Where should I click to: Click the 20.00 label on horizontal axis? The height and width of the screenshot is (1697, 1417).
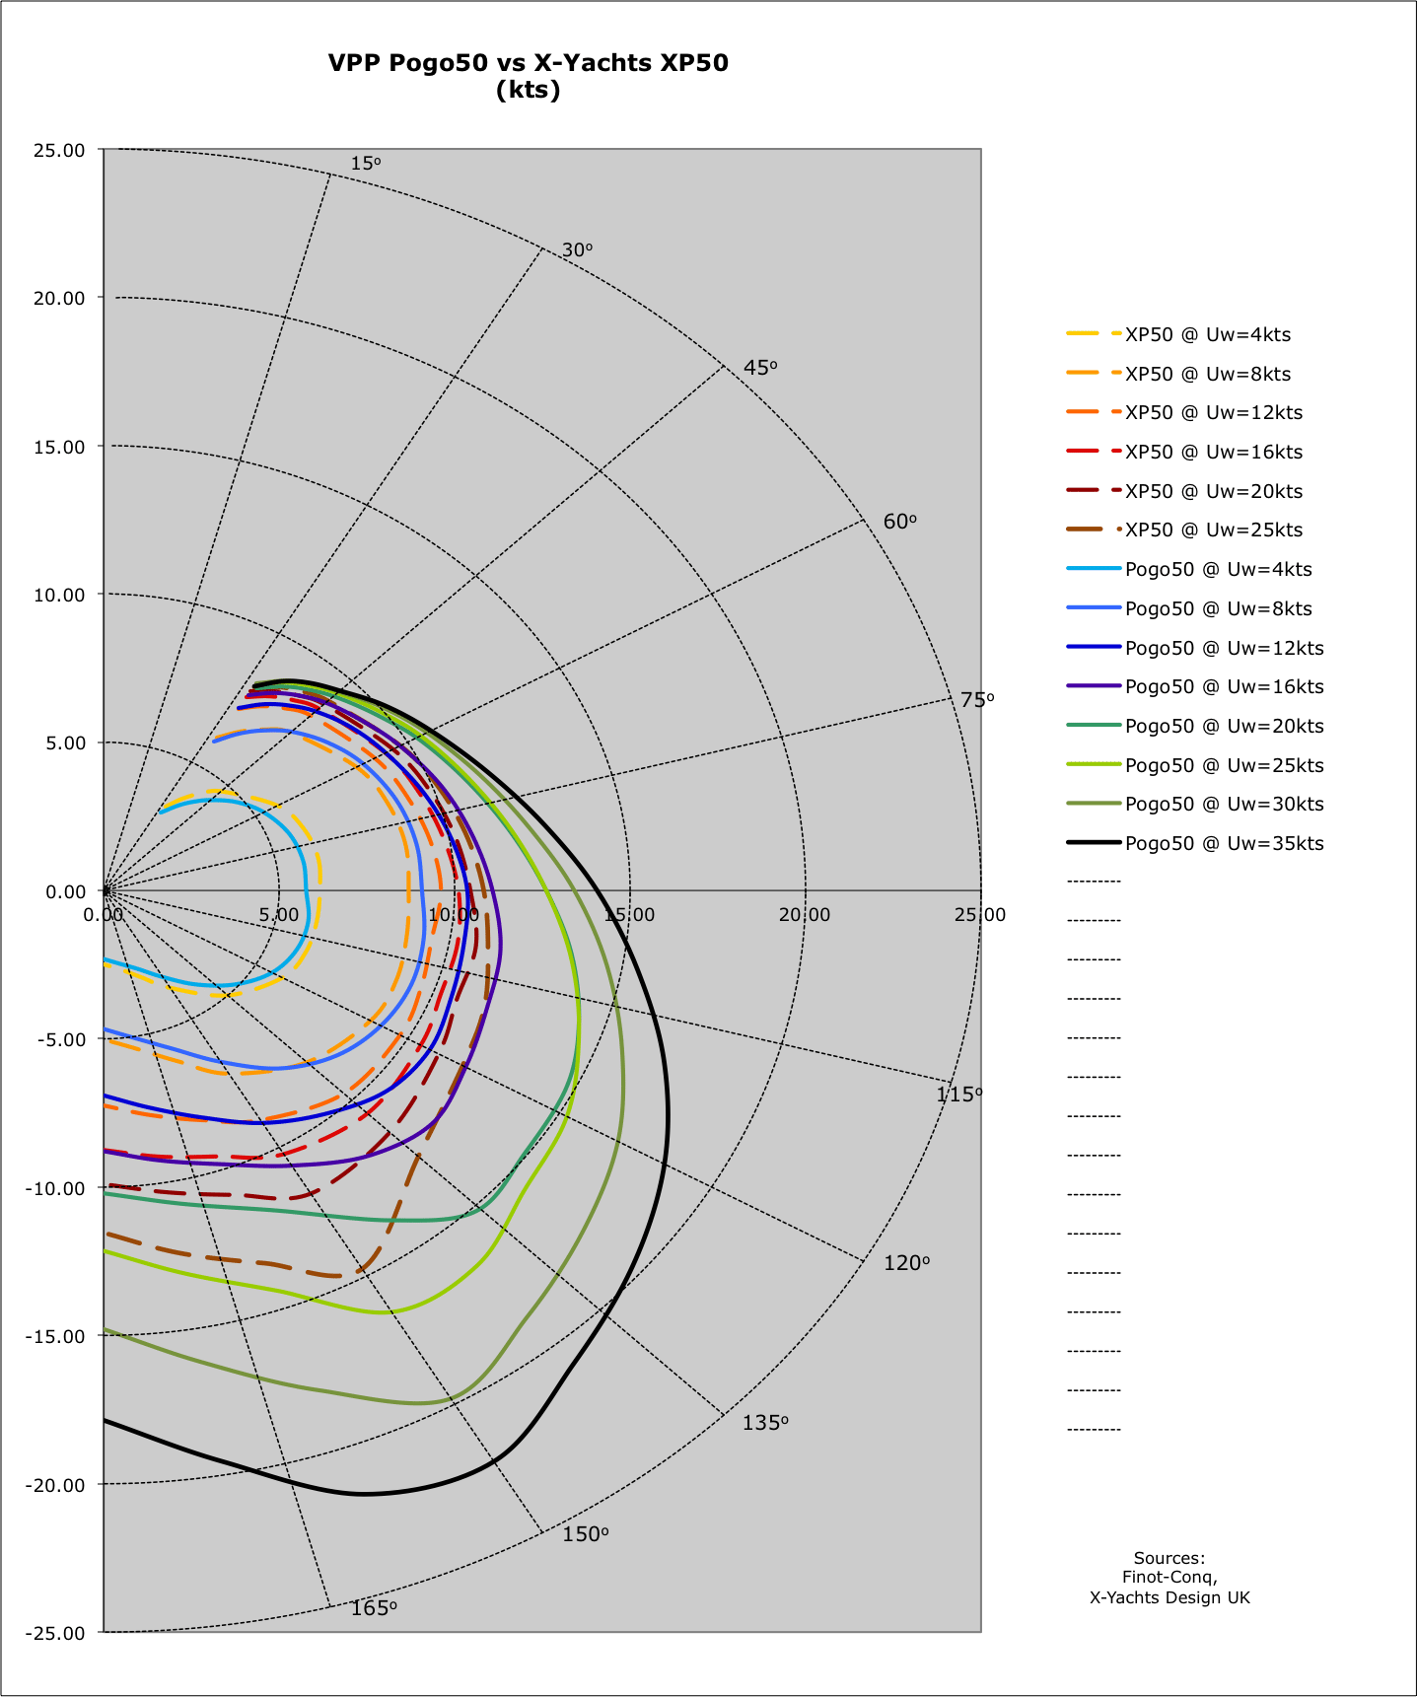click(x=805, y=915)
